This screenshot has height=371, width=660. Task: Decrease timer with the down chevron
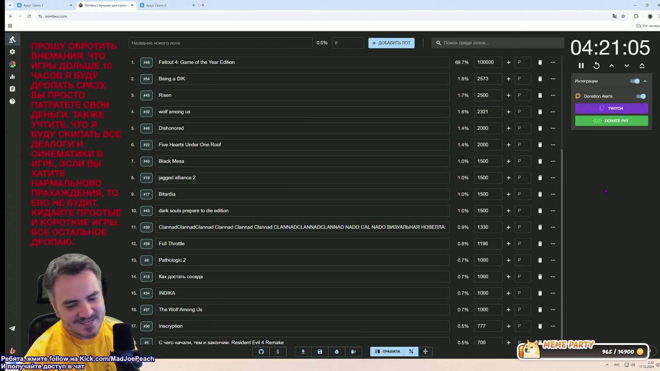[x=627, y=65]
